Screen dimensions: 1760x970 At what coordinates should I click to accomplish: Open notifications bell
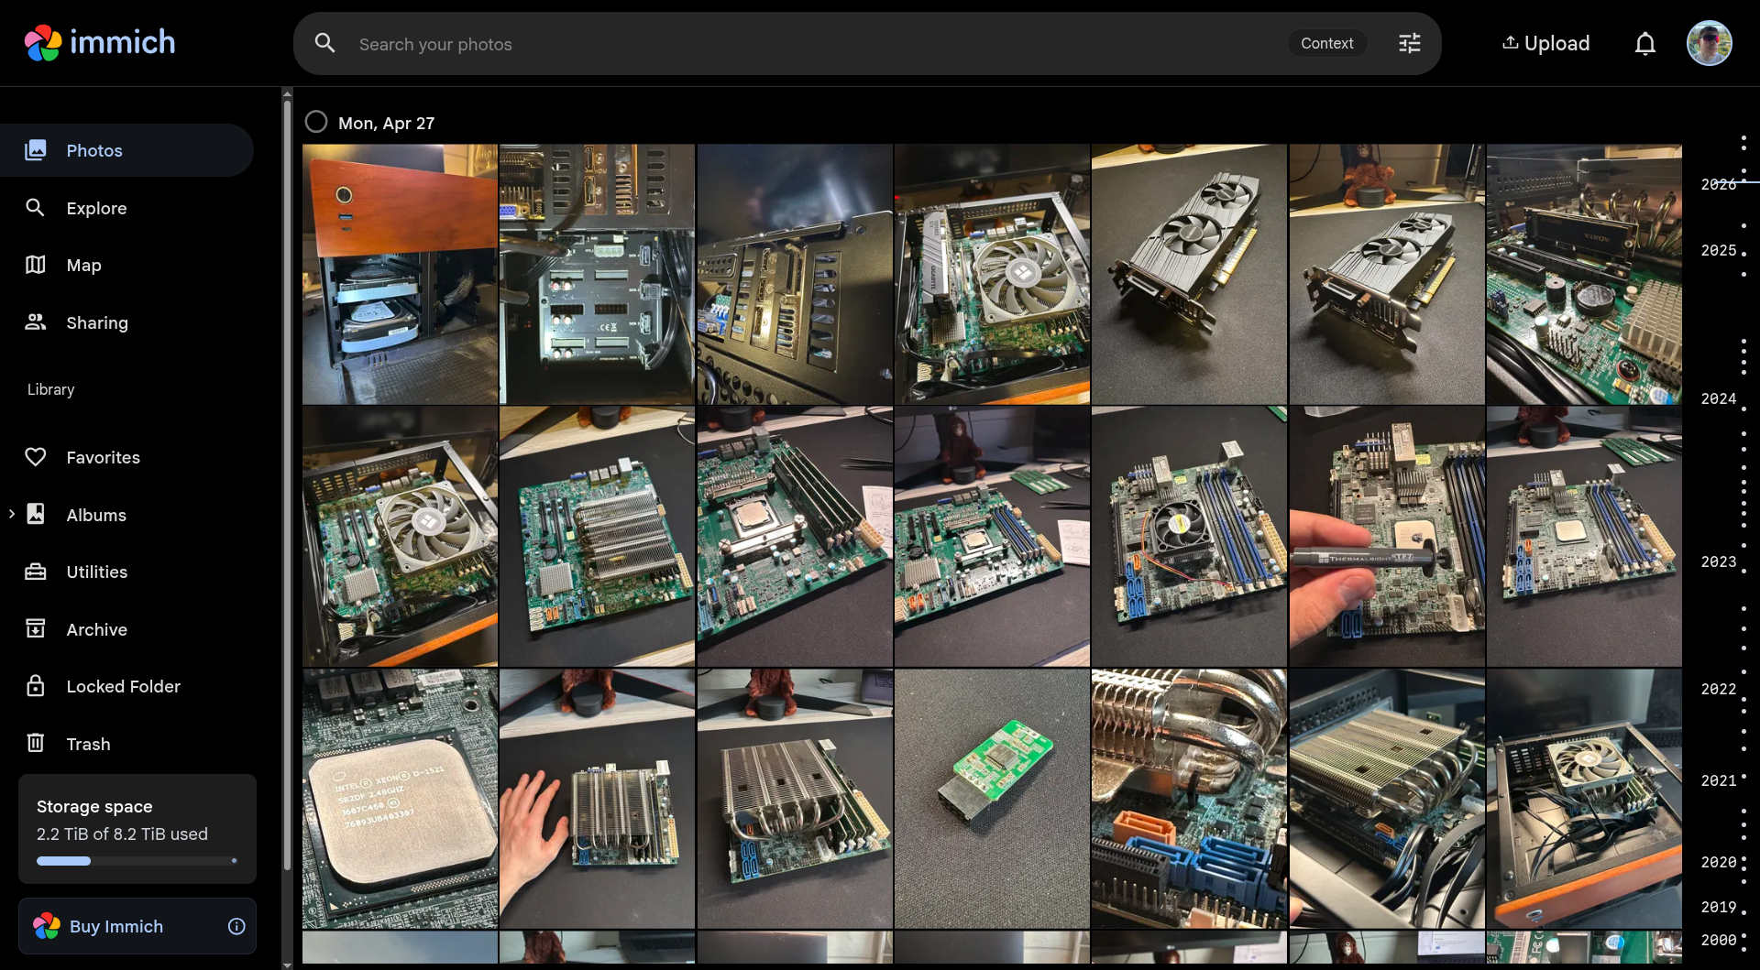click(1645, 43)
